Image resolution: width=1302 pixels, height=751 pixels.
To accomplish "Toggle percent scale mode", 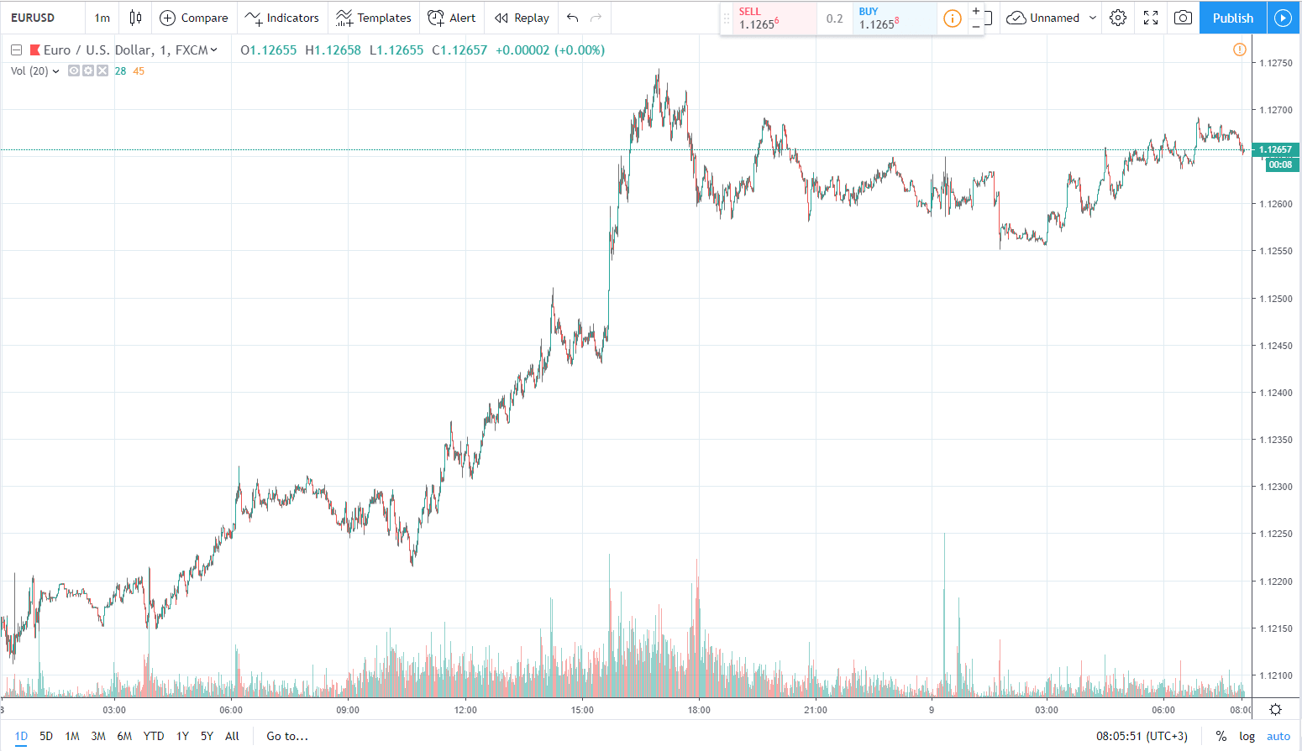I will tap(1221, 736).
